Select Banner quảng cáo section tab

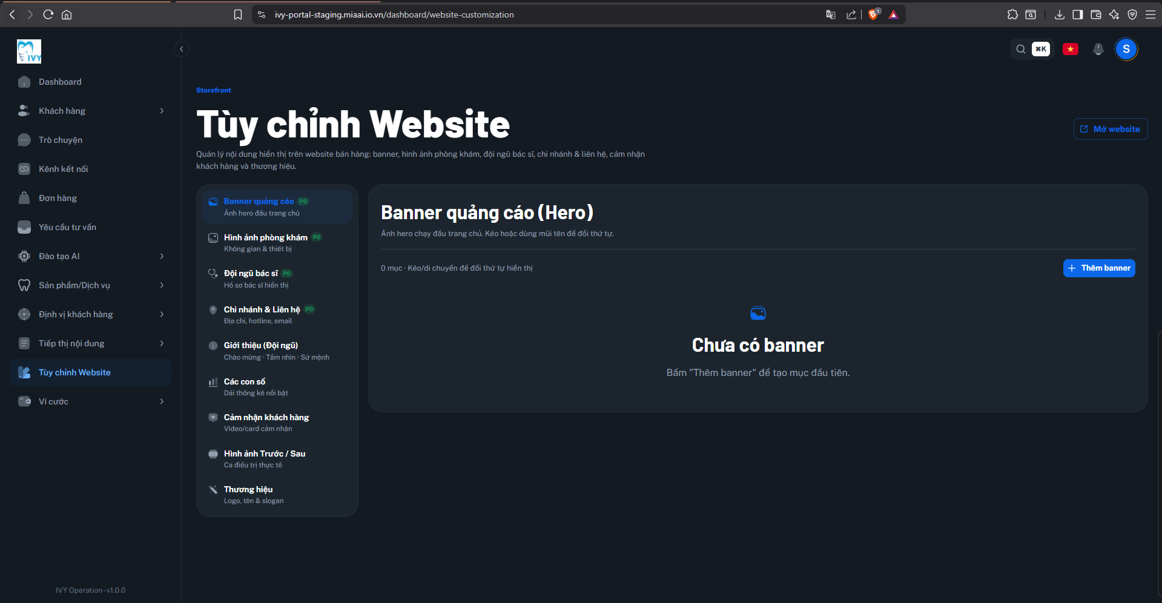[x=277, y=207]
